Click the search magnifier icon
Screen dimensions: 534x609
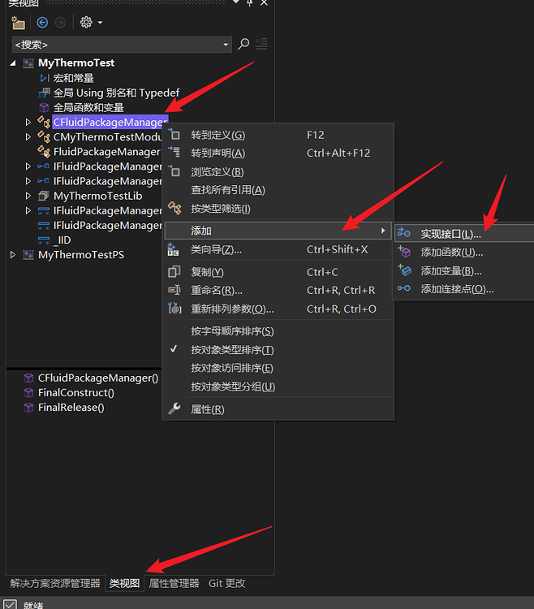(243, 45)
